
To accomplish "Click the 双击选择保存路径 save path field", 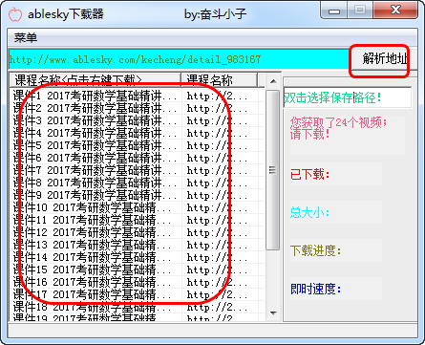I will pyautogui.click(x=347, y=97).
